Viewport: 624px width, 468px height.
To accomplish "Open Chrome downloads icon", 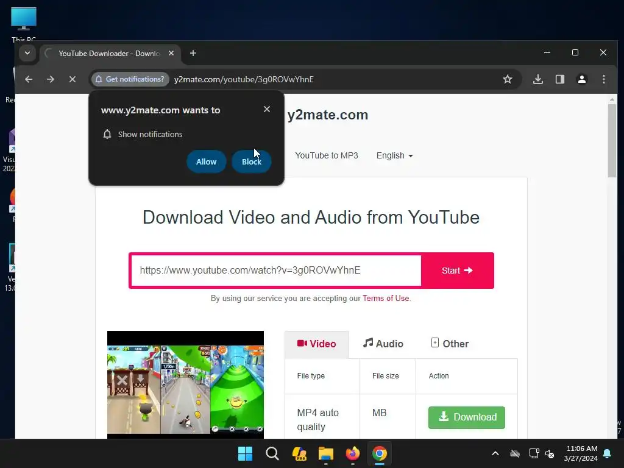I will (537, 79).
